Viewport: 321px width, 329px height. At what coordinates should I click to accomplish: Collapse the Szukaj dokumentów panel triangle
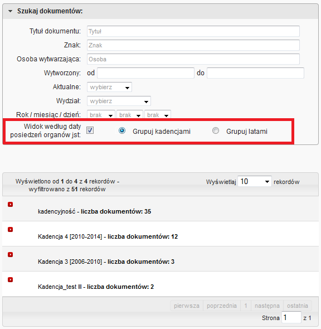(10, 11)
